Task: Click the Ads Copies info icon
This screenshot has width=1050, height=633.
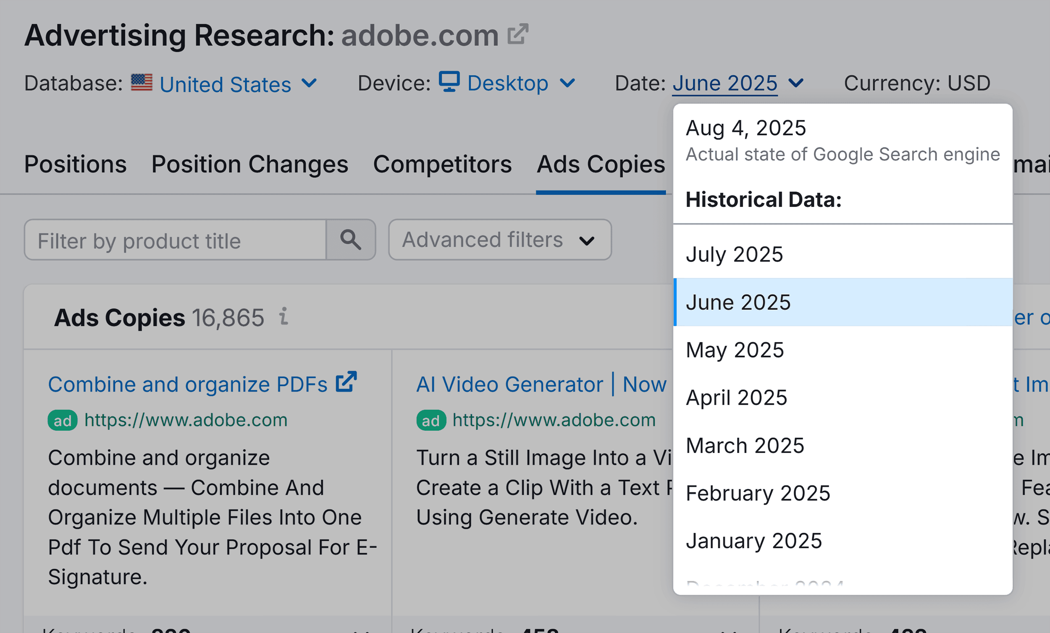Action: coord(283,316)
